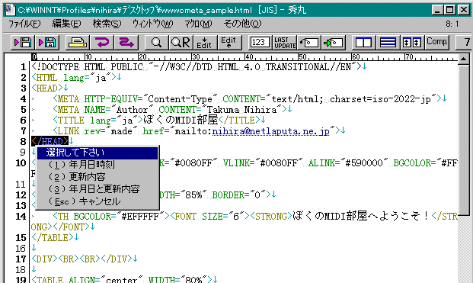Click the paired up-down arrows sync icon
This screenshot has height=283, width=473.
[412, 42]
